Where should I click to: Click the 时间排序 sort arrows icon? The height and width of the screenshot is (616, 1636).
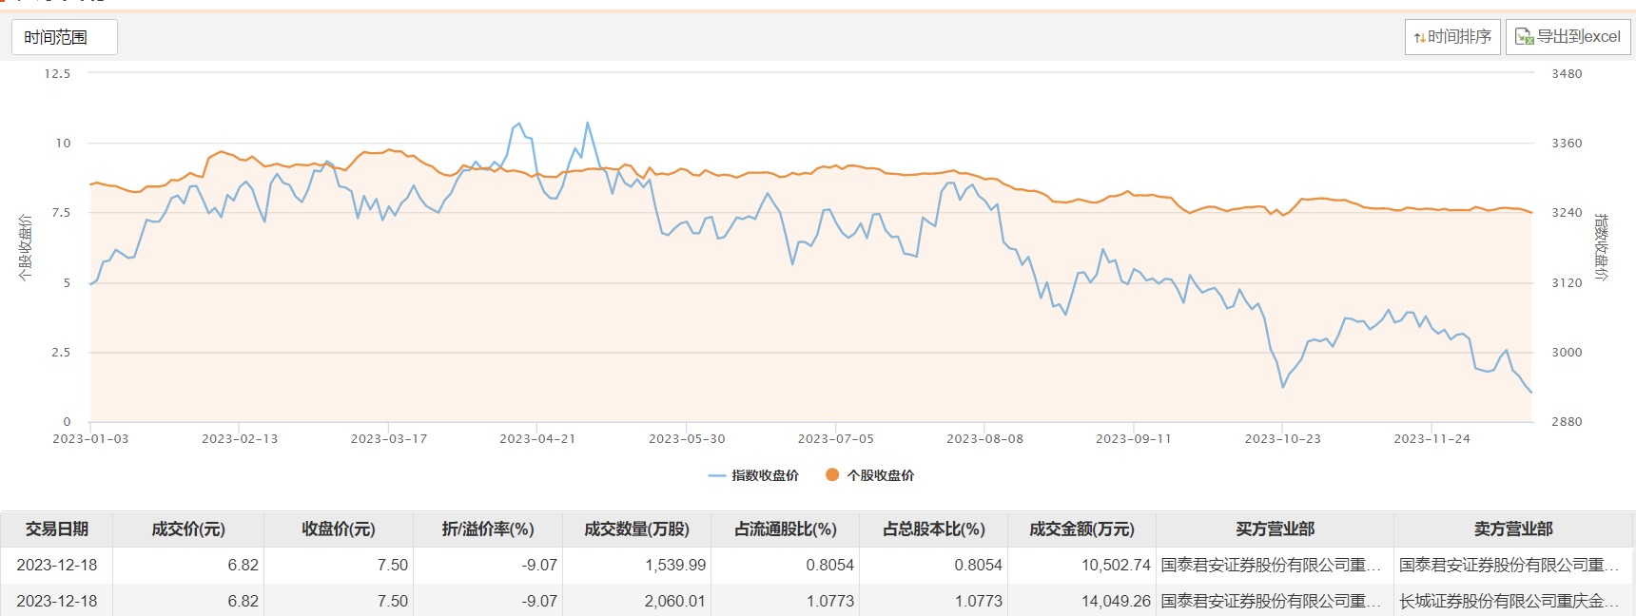pyautogui.click(x=1419, y=38)
